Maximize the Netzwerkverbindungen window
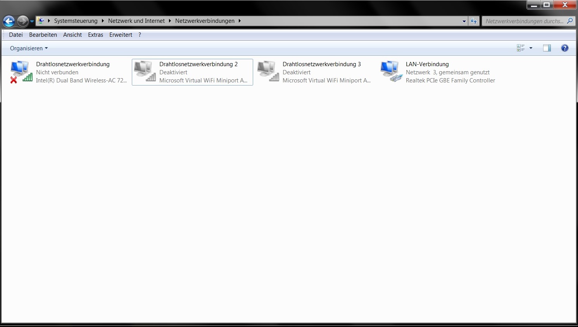This screenshot has width=578, height=327. (x=547, y=5)
